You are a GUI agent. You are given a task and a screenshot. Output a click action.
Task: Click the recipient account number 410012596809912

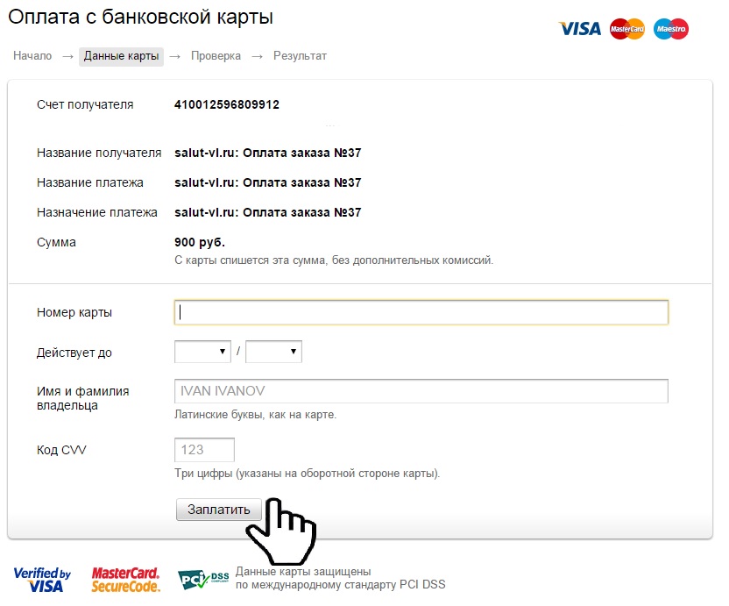[227, 104]
